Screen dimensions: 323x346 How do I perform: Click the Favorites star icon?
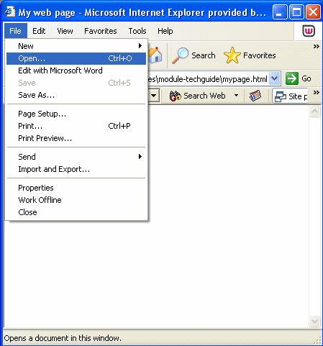pos(232,55)
